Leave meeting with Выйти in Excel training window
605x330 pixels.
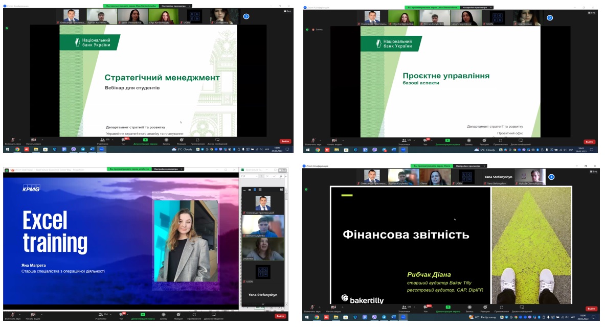[x=280, y=316]
